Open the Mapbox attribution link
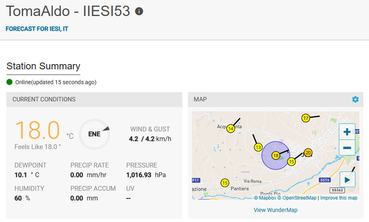 point(265,198)
